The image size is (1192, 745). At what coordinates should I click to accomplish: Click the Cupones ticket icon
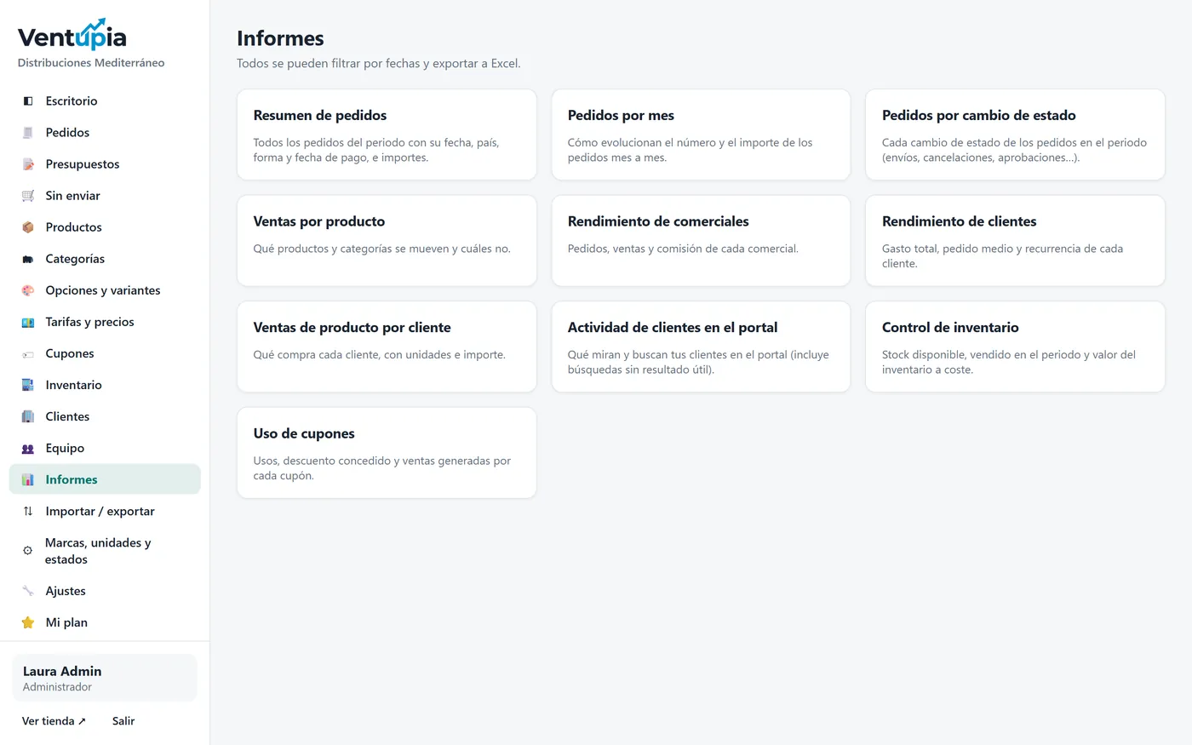point(28,353)
